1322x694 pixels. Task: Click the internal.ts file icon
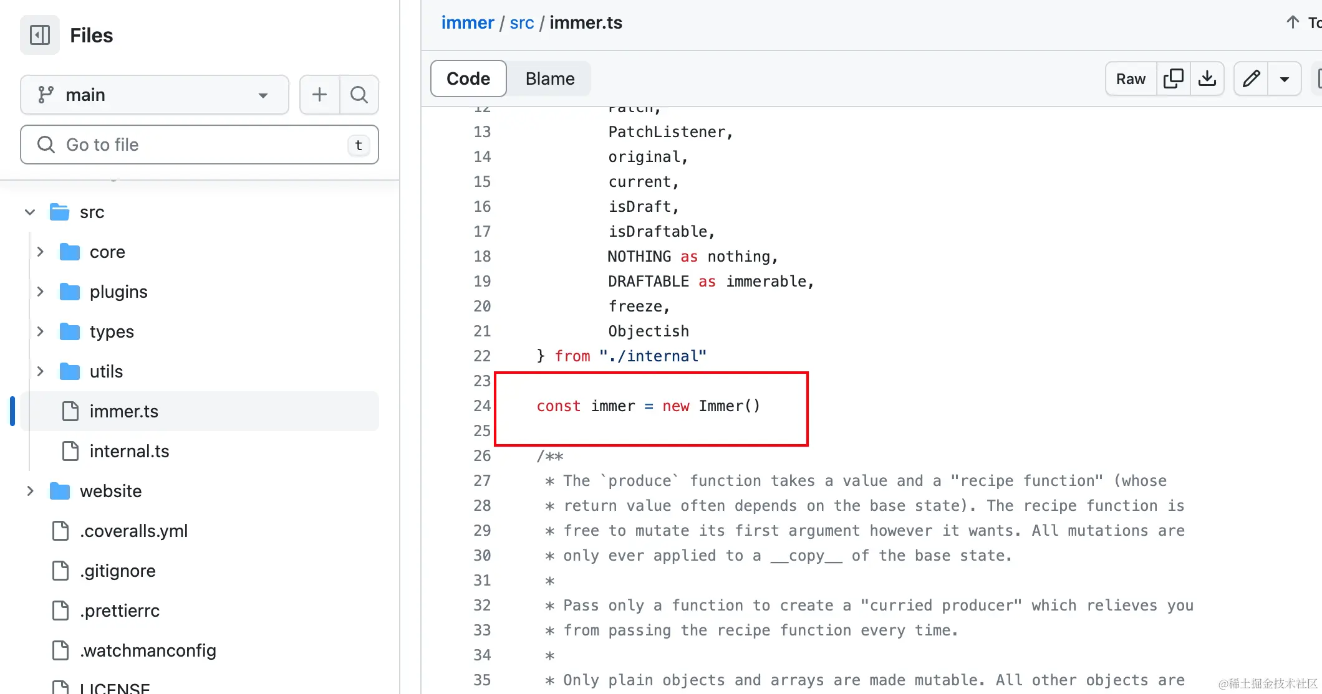pyautogui.click(x=70, y=451)
